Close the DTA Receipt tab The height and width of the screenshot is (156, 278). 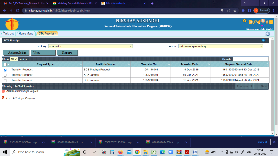tap(55, 34)
